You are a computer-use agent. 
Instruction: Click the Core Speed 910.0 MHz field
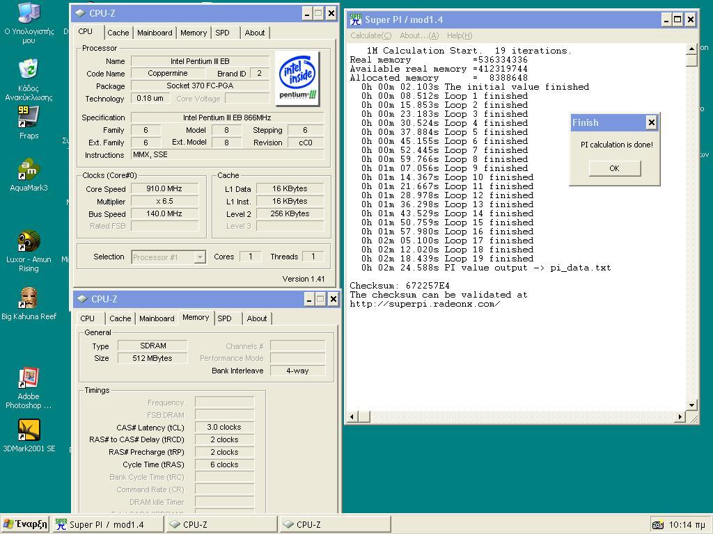coord(164,188)
